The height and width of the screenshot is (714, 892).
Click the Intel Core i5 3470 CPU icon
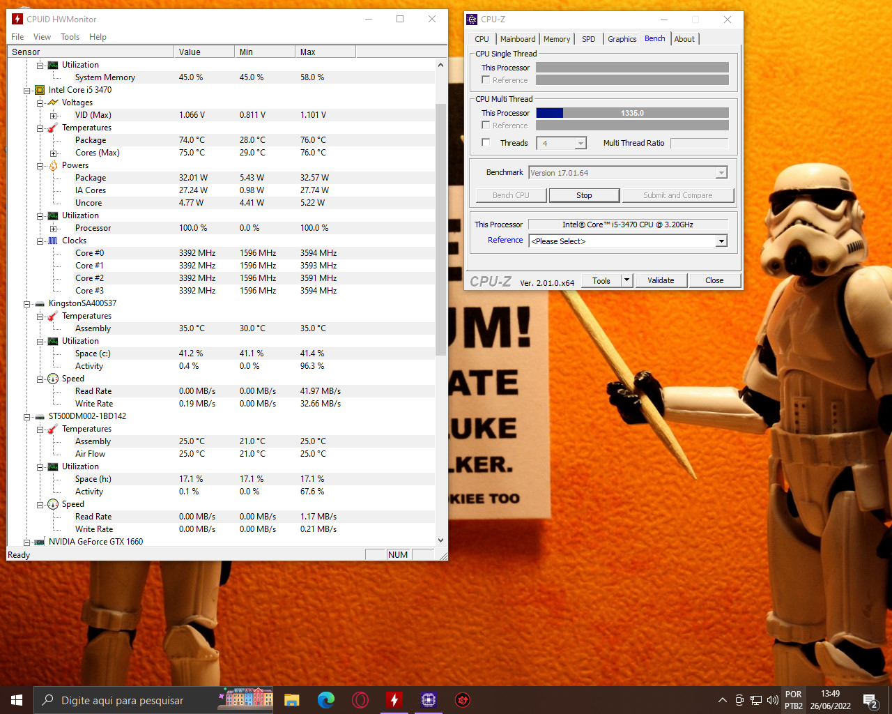click(40, 90)
